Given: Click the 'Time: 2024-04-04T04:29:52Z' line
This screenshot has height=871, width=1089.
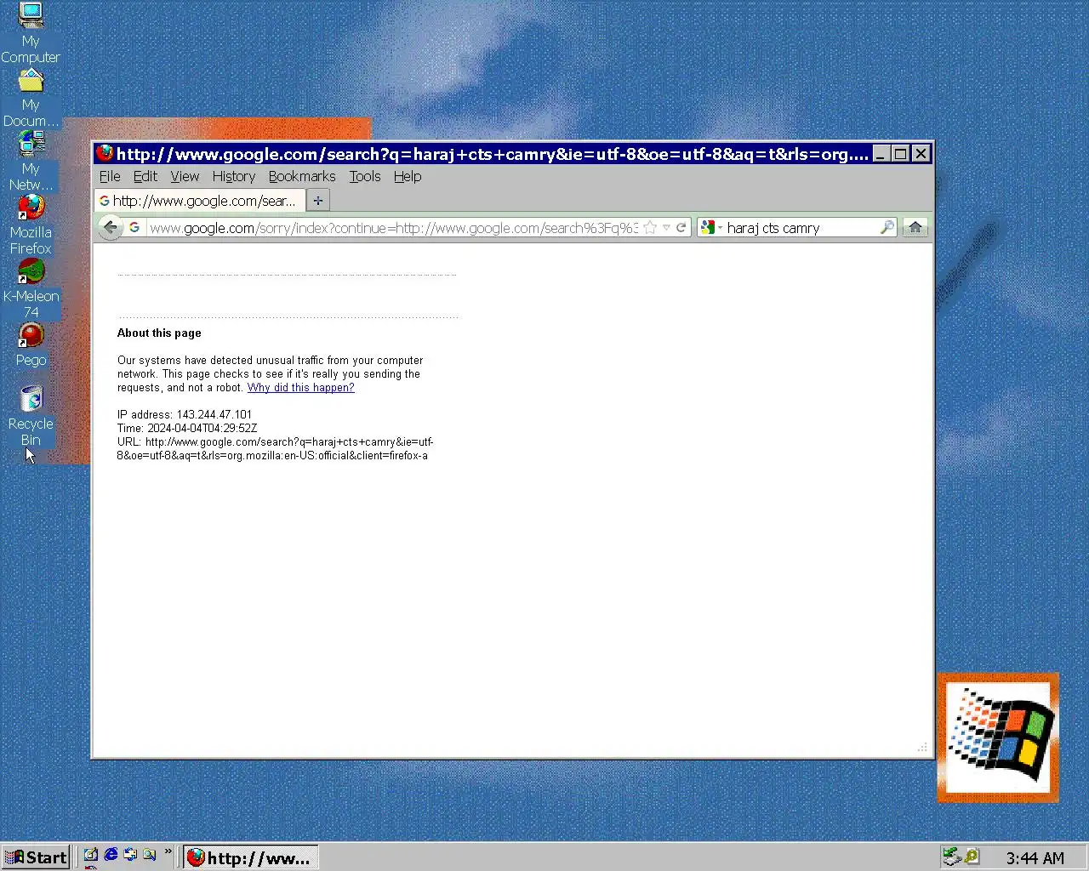Looking at the screenshot, I should click(x=187, y=429).
